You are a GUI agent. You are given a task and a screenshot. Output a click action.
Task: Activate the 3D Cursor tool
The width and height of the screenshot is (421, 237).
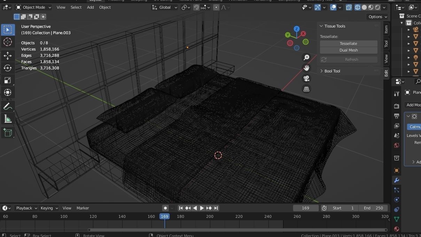point(8,42)
